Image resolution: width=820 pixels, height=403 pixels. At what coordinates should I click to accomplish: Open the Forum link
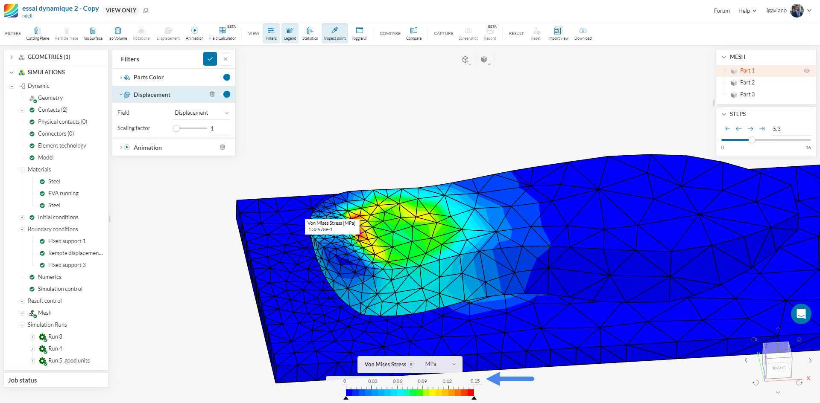721,11
